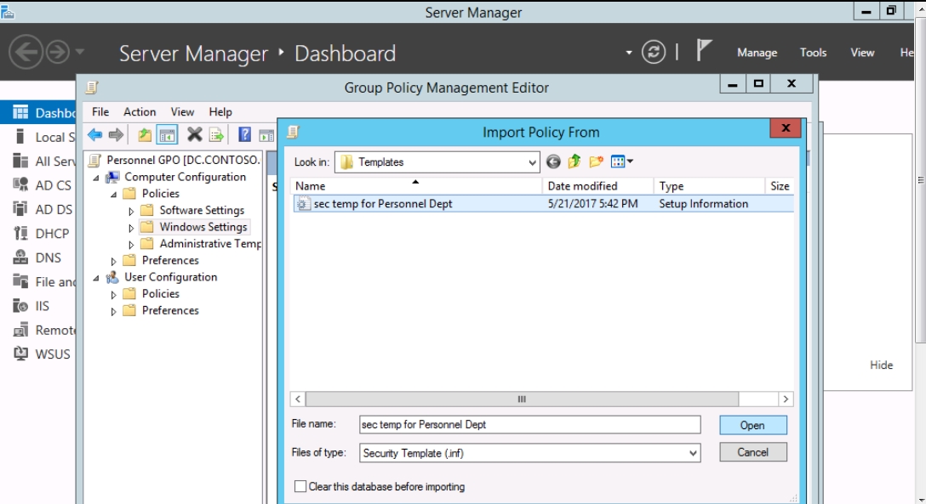This screenshot has height=504, width=926.
Task: Cancel the Import Policy dialog
Action: click(x=752, y=452)
